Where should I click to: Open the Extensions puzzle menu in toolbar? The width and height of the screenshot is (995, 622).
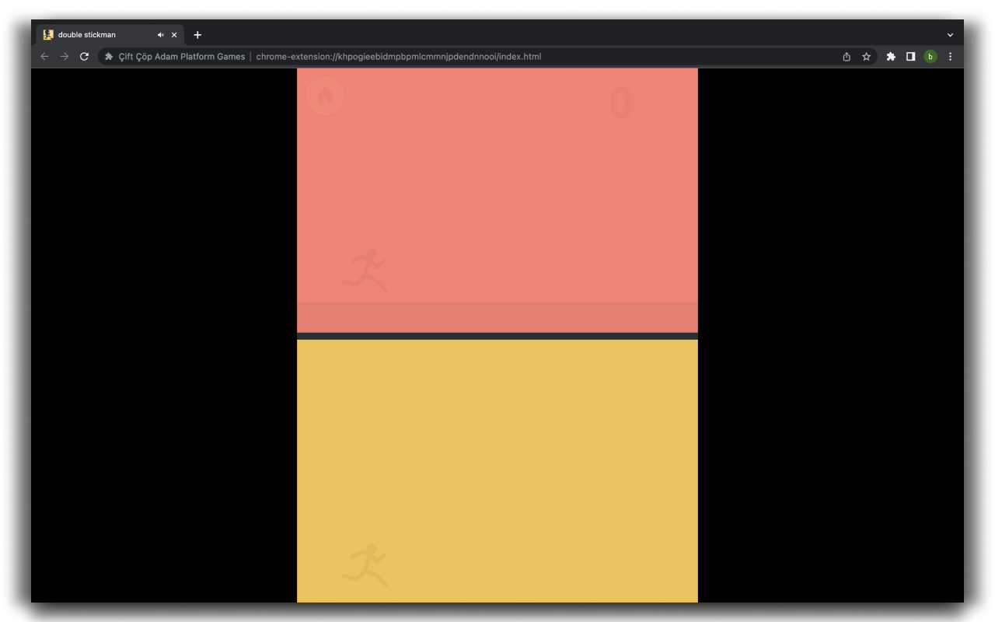pyautogui.click(x=891, y=57)
